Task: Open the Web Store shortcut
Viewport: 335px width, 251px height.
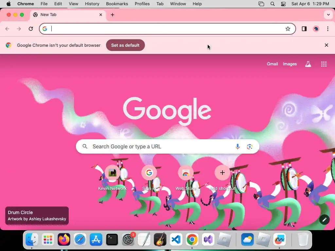Action: tap(186, 178)
